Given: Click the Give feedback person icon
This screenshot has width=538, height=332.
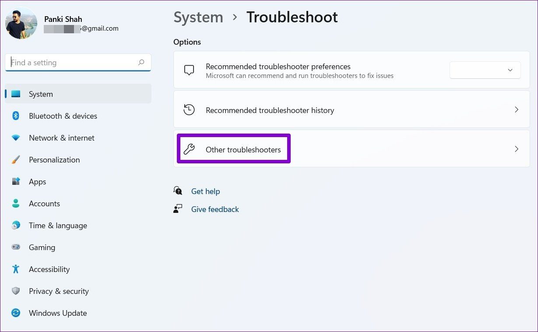Looking at the screenshot, I should [178, 209].
